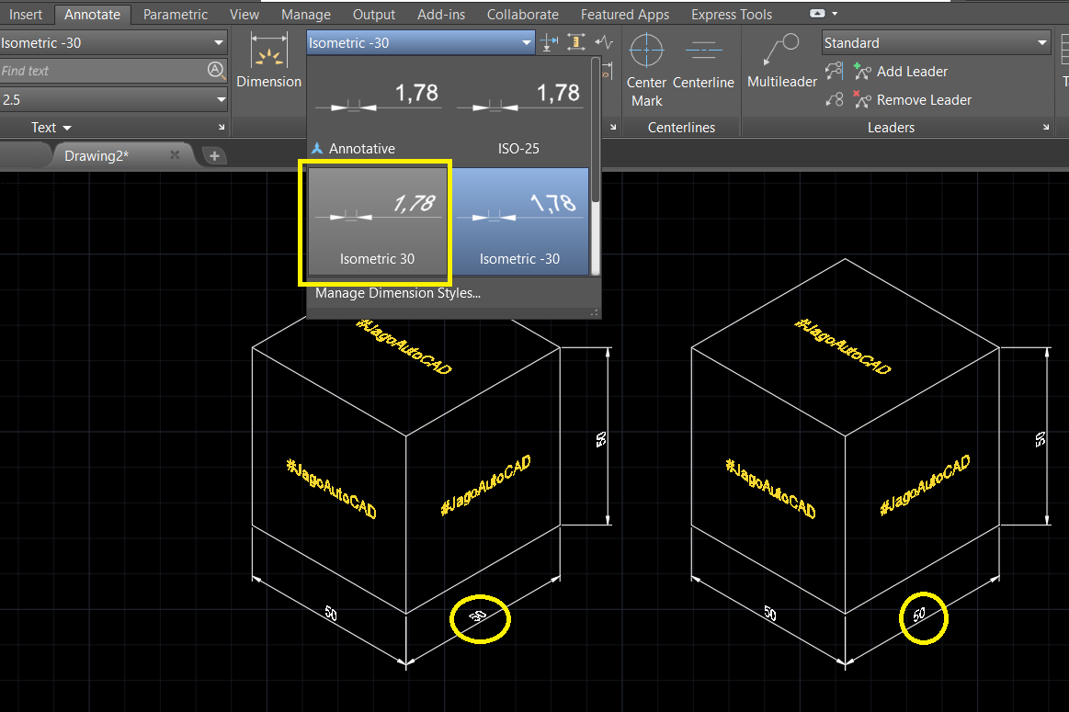The image size is (1069, 712).
Task: Open the ribbon display options icon
Action: point(817,14)
